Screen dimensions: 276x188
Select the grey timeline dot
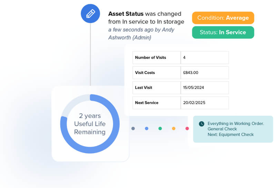pyautogui.click(x=133, y=128)
